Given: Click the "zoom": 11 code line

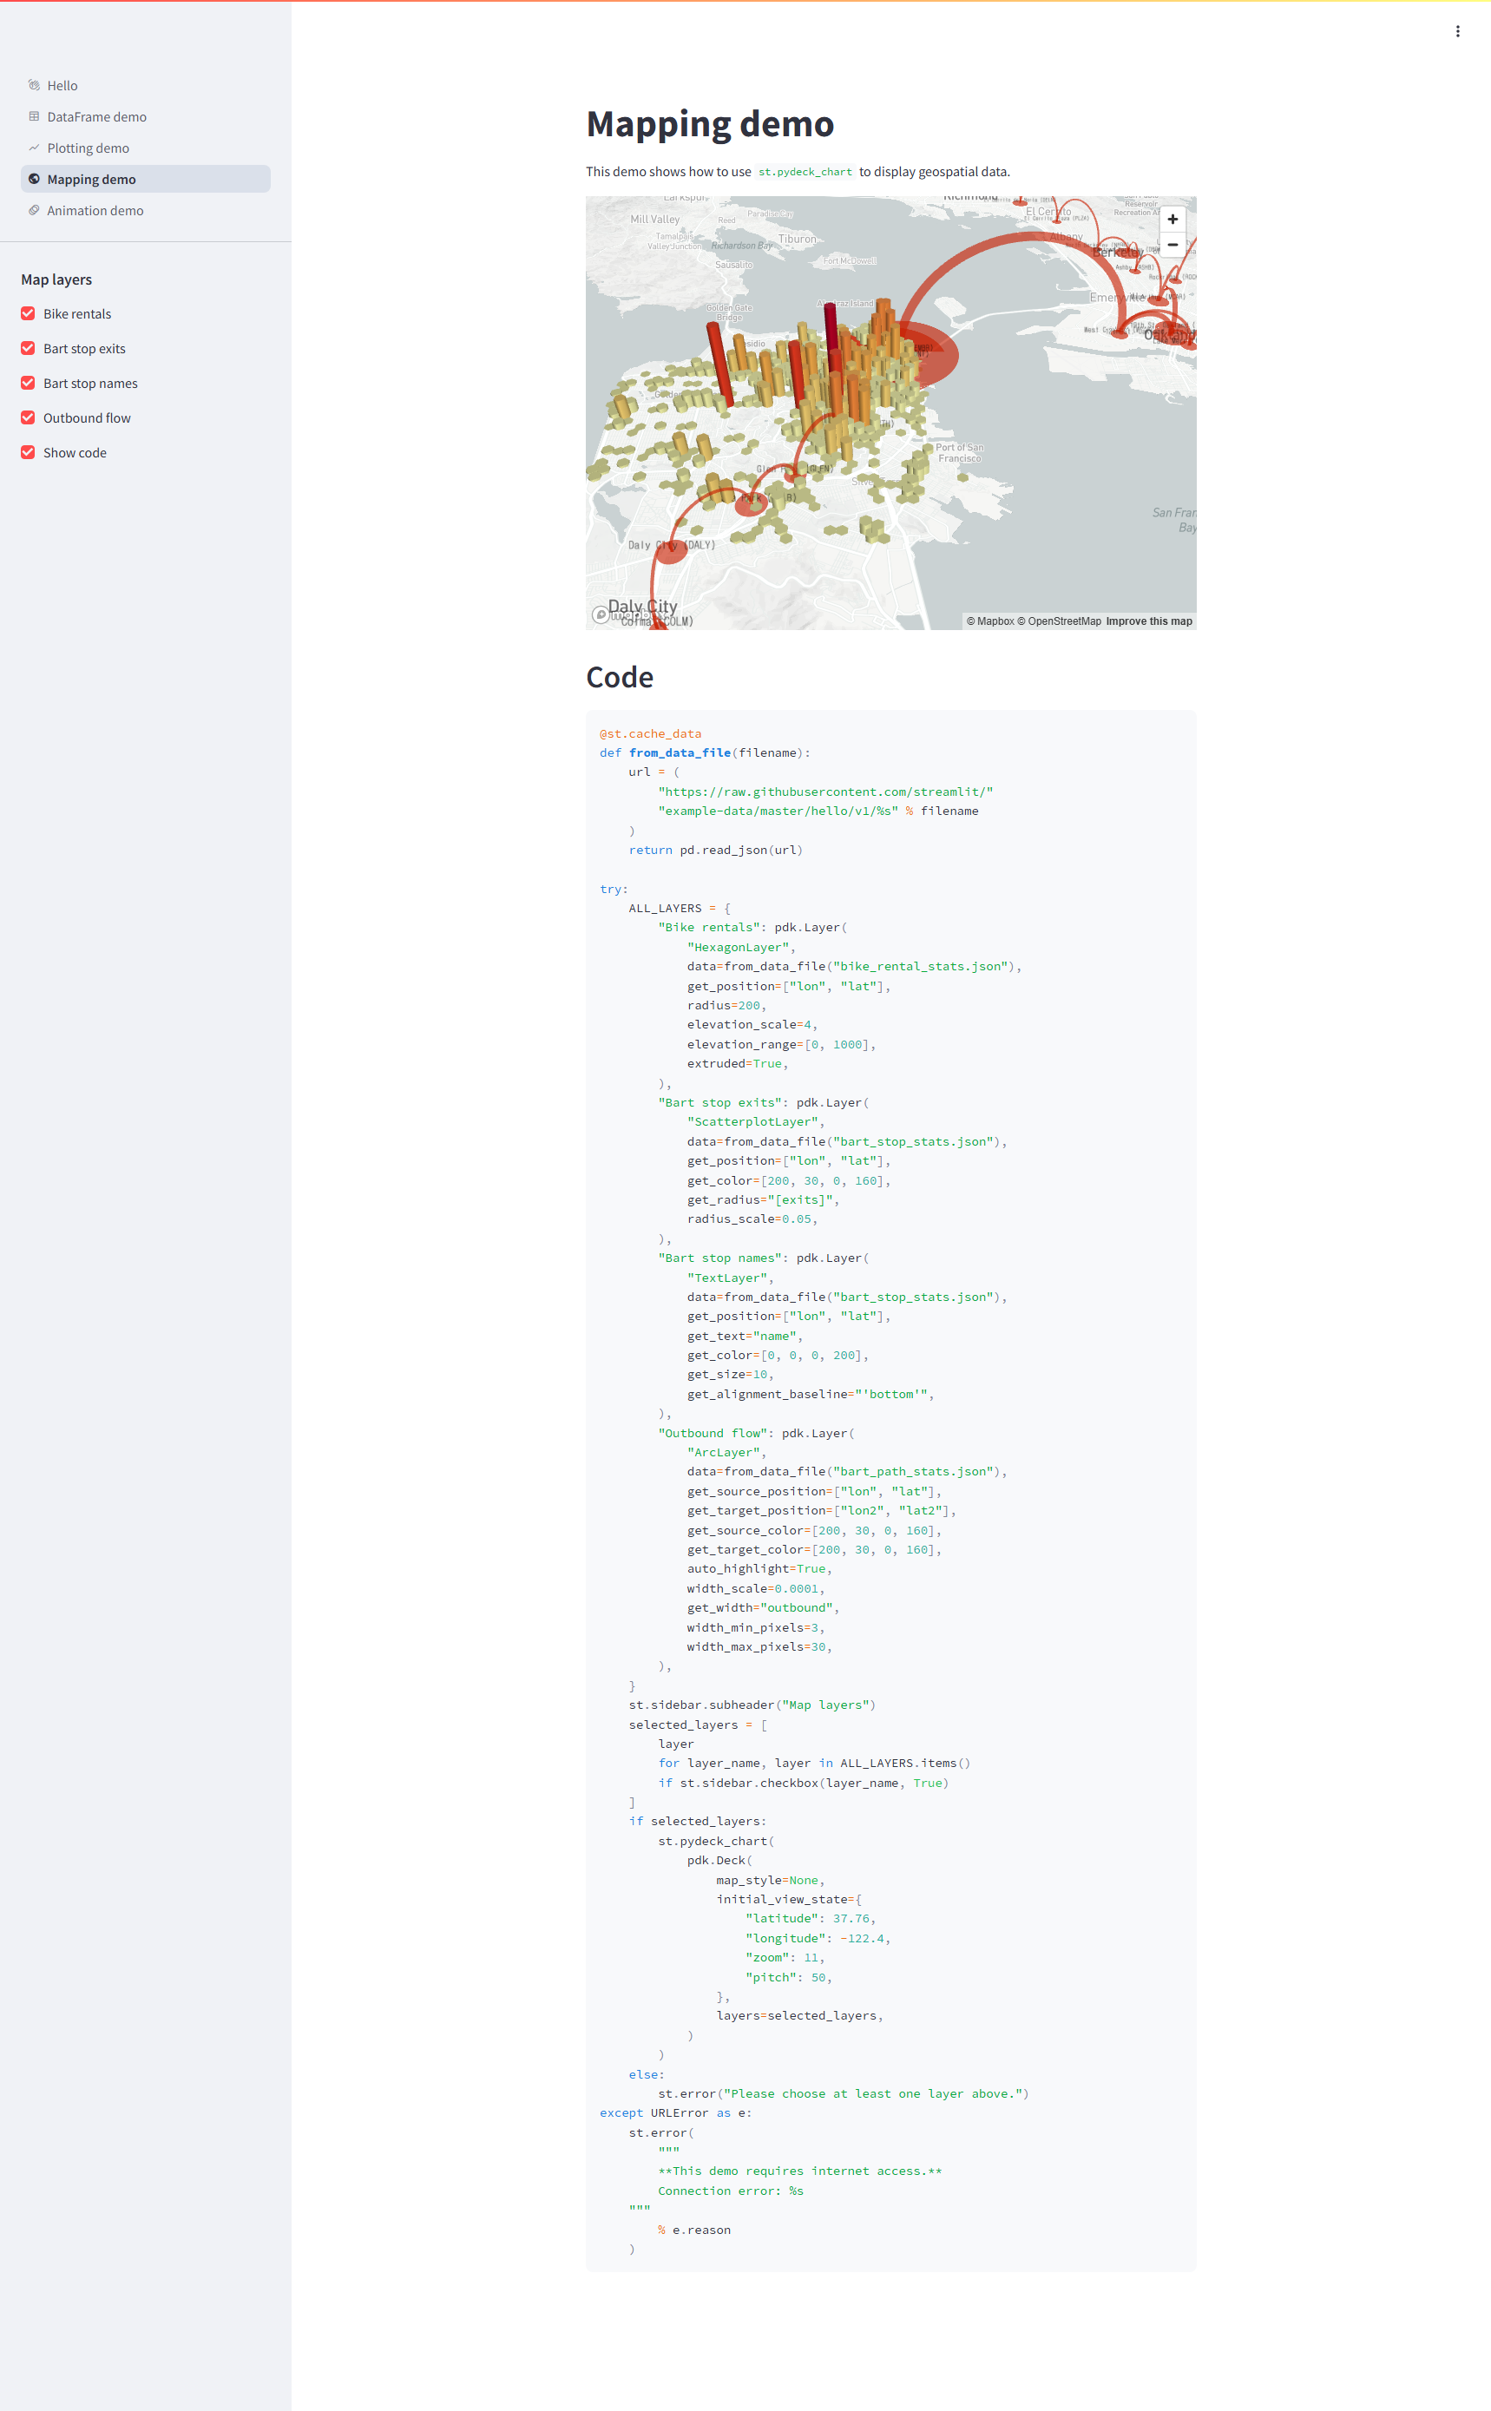Looking at the screenshot, I should pos(785,1957).
